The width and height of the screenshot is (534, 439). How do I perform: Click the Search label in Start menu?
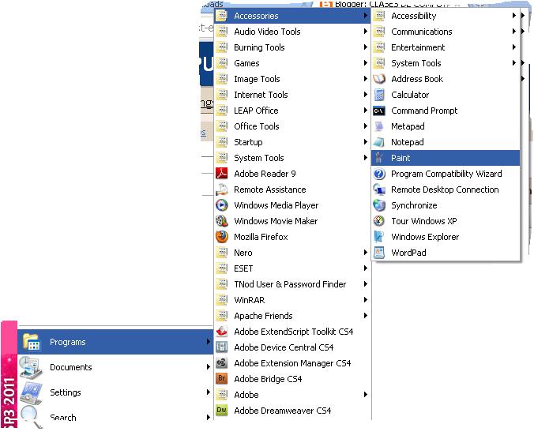[x=63, y=418]
